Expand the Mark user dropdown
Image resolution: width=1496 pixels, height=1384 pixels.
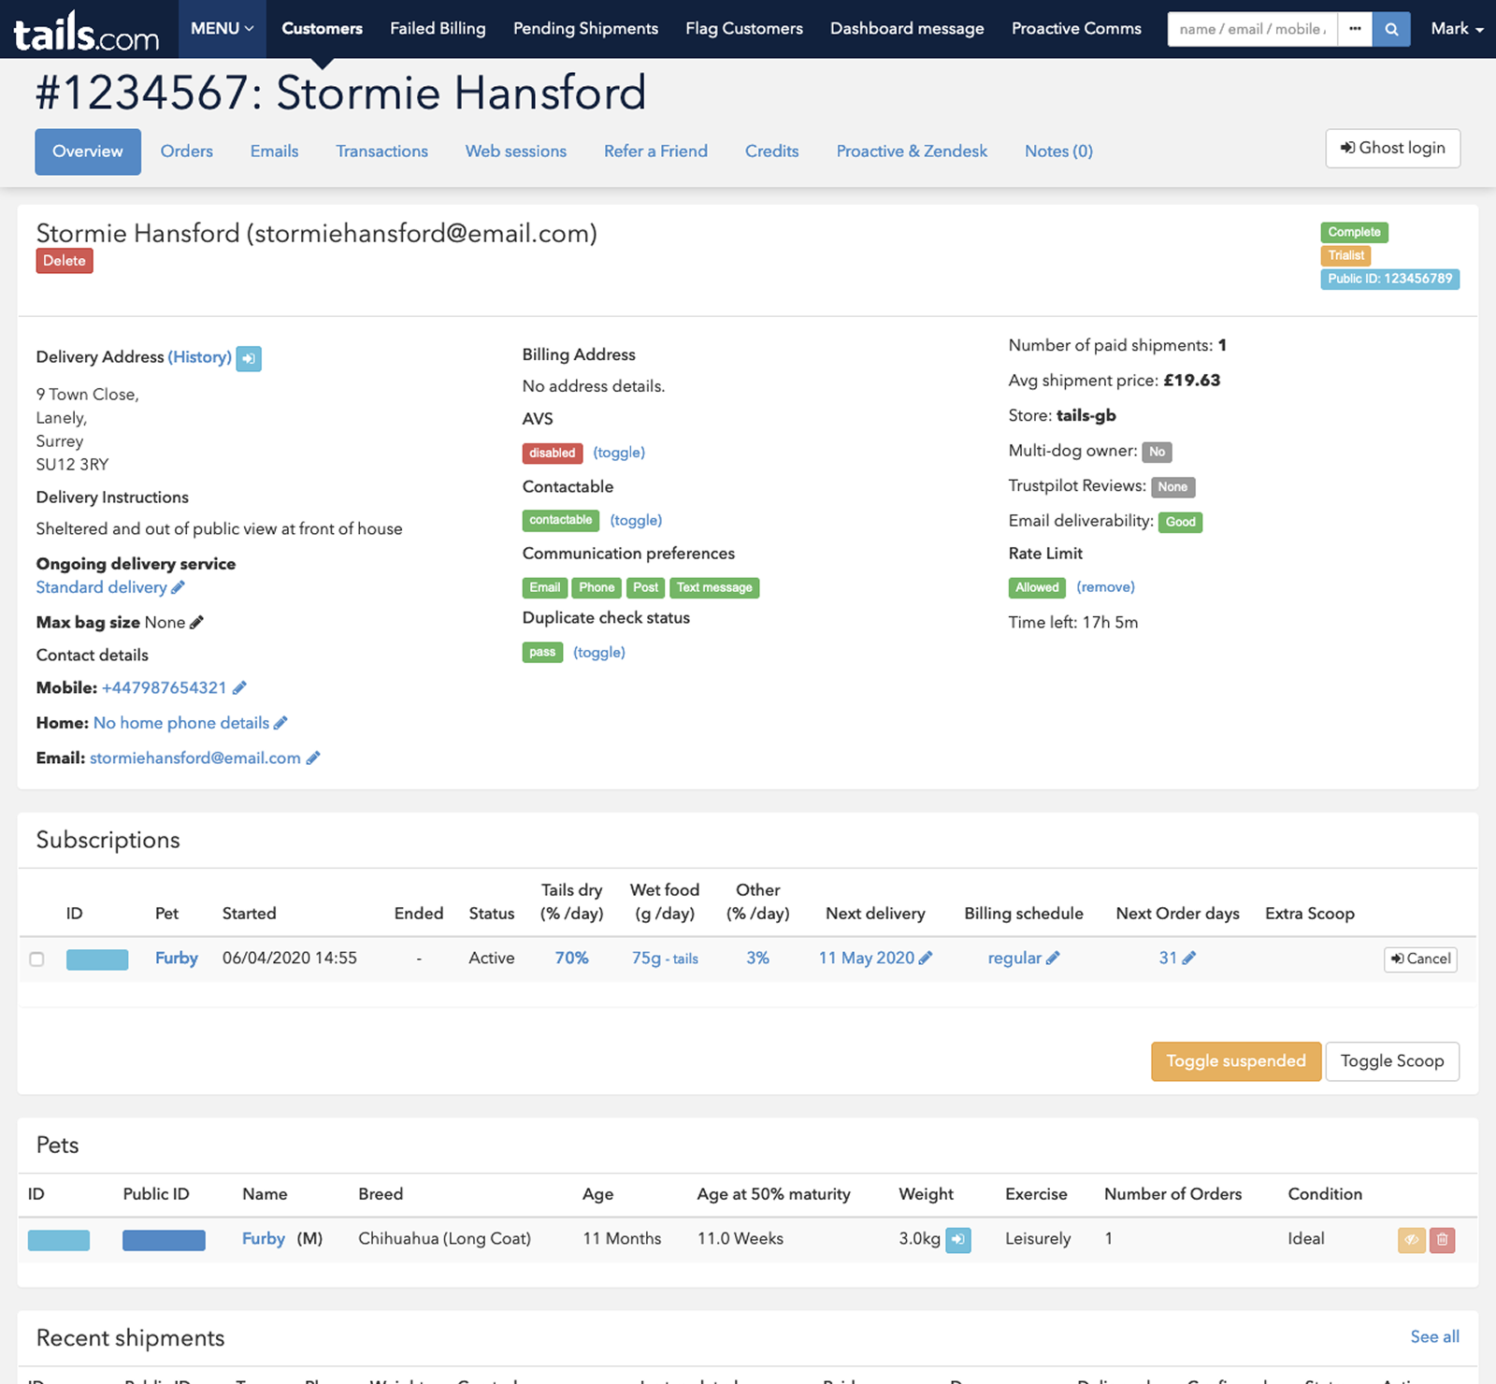tap(1457, 29)
